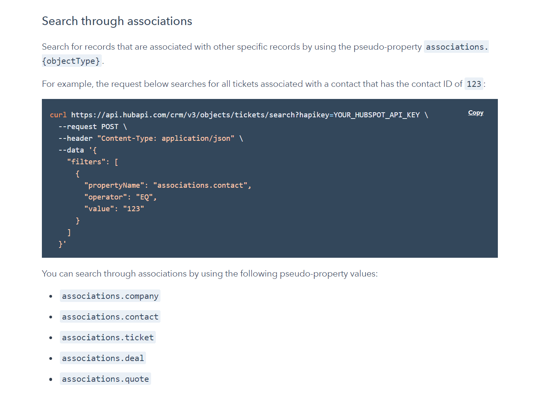
Task: Click the POST request method in the code
Action: point(110,126)
